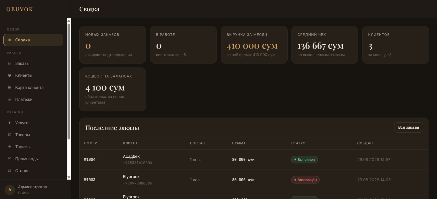Viewport: 437px width, 199px height.
Task: Click the sidebar scrollbar up arrow
Action: pos(69,21)
